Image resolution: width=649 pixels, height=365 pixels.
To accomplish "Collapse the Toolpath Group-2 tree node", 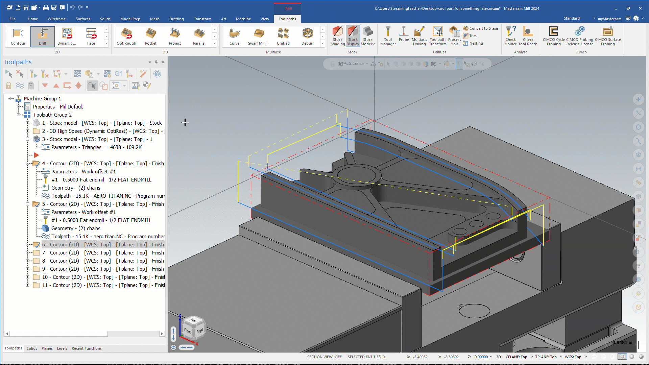I will tap(19, 115).
